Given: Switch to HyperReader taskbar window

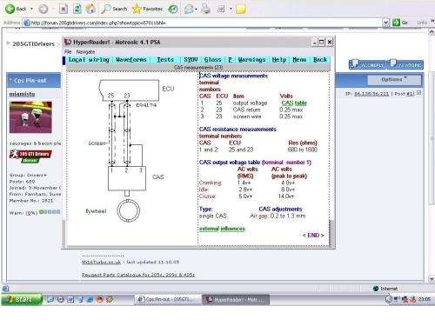Looking at the screenshot, I should [x=236, y=300].
